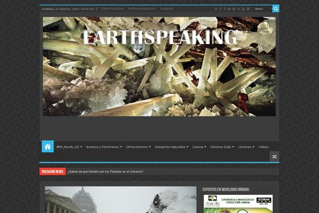Open the Twitter social icon
Viewport: 319px width, 213px height.
click(229, 9)
